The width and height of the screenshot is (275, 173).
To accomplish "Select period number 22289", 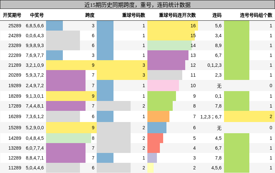I will 15,55.
